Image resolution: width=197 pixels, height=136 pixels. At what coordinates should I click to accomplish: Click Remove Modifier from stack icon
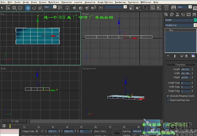tap(186, 56)
